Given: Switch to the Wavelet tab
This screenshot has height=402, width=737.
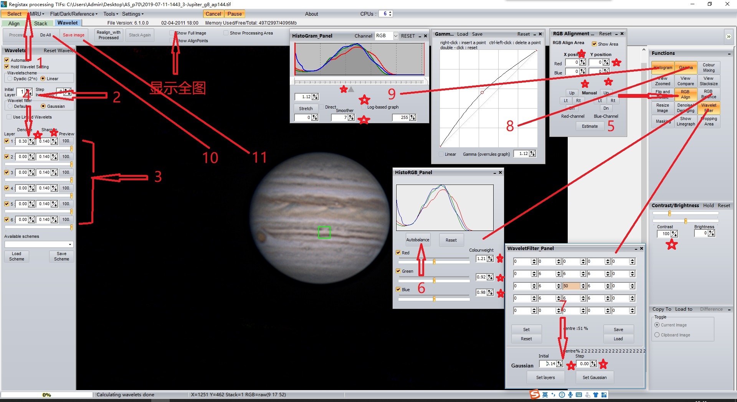Looking at the screenshot, I should pyautogui.click(x=68, y=23).
